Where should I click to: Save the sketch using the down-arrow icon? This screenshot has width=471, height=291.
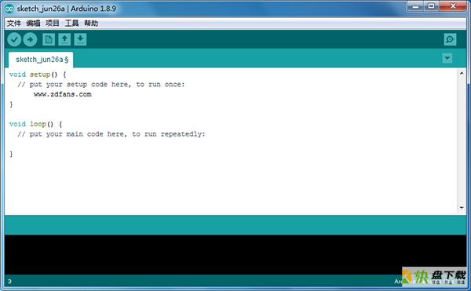point(80,39)
